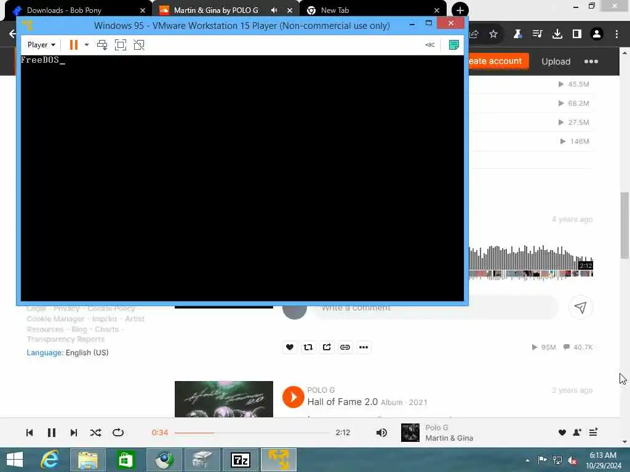
Task: Seek on the player progress bar
Action: 252,433
